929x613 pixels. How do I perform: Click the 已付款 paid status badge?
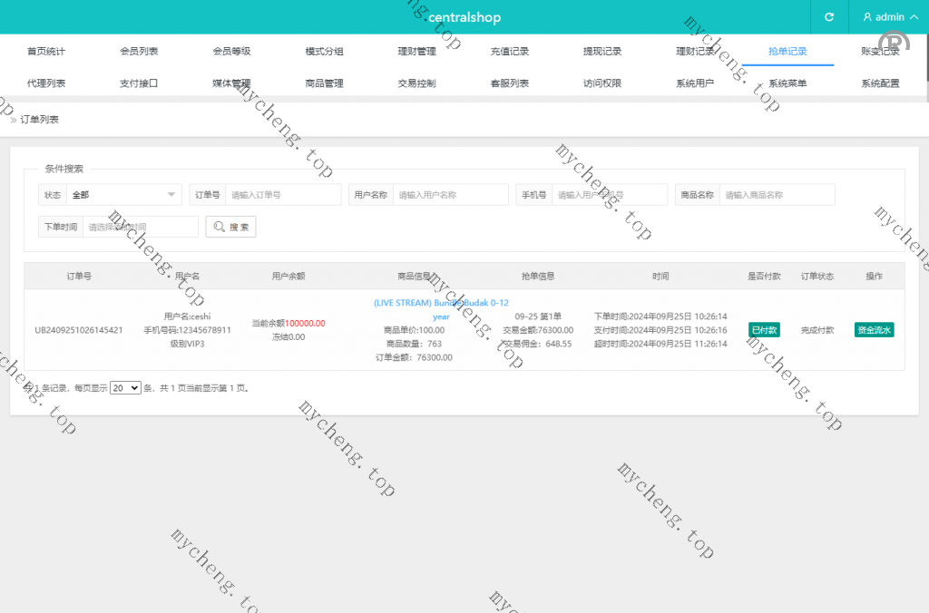(x=764, y=330)
